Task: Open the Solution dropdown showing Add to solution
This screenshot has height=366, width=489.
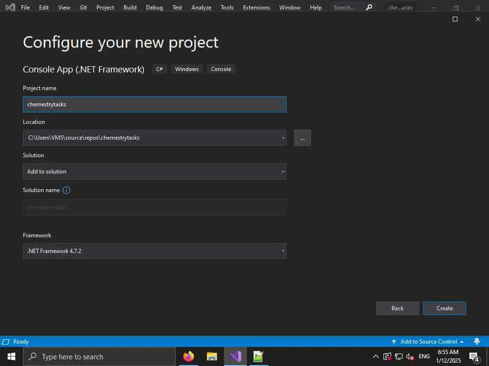Action: coord(155,172)
